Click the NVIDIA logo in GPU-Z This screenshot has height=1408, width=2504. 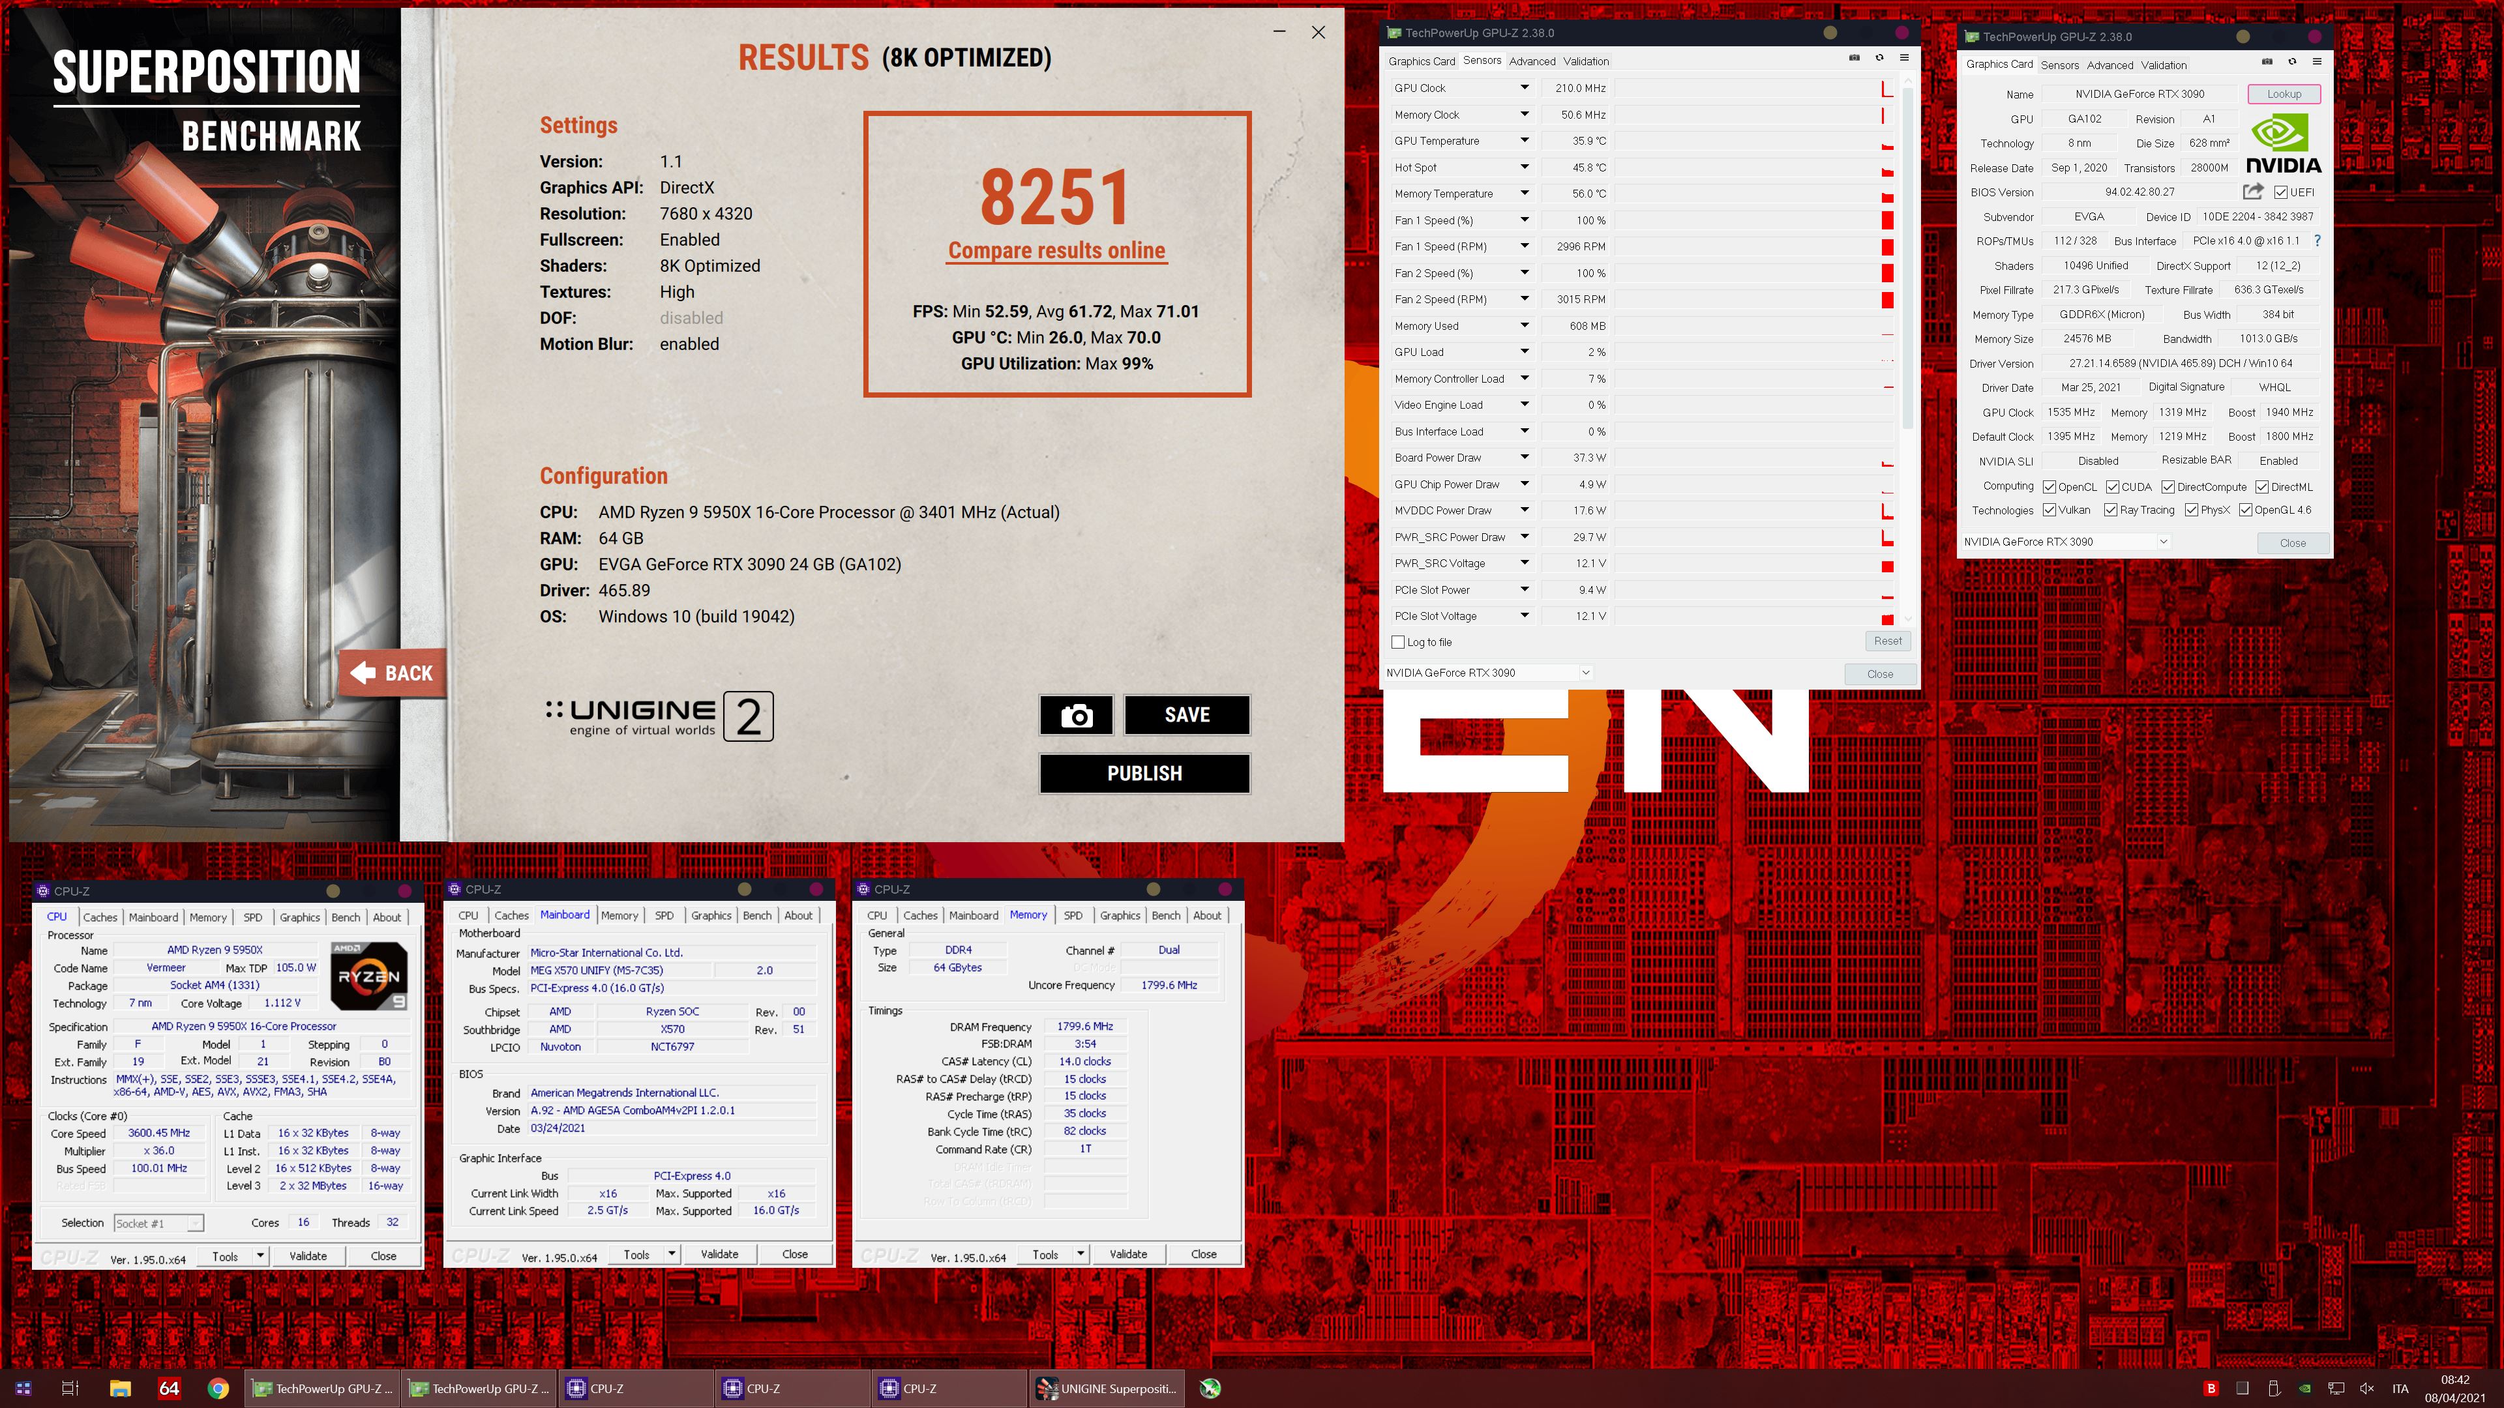click(2284, 144)
